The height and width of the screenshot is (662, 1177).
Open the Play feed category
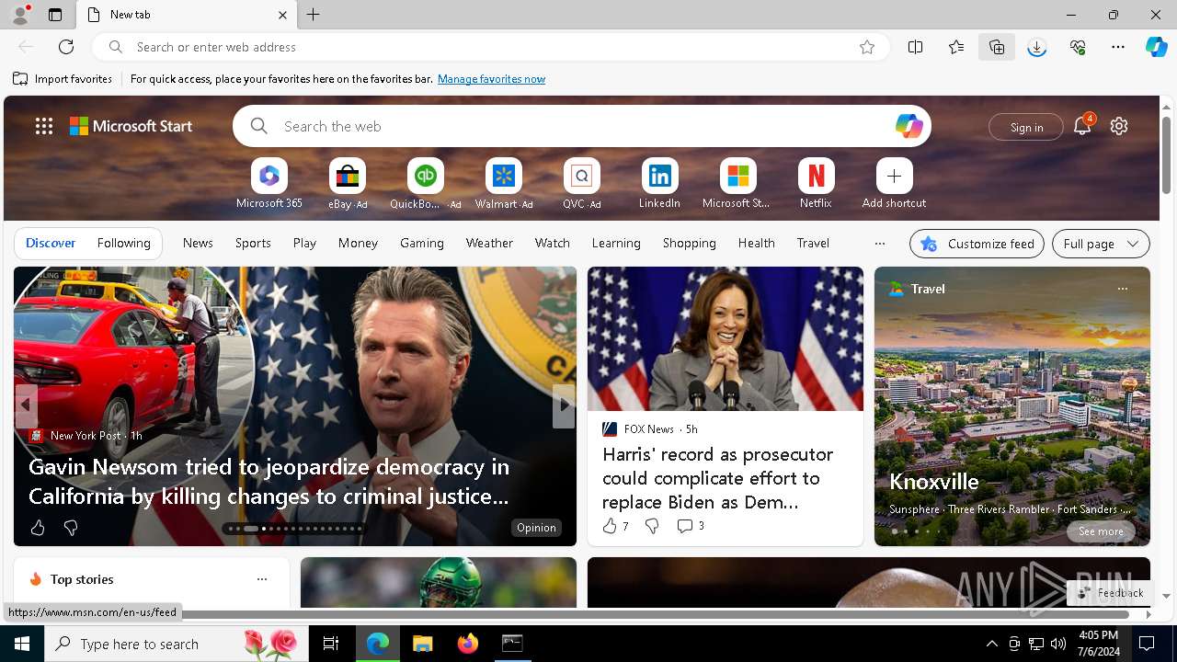pos(304,243)
